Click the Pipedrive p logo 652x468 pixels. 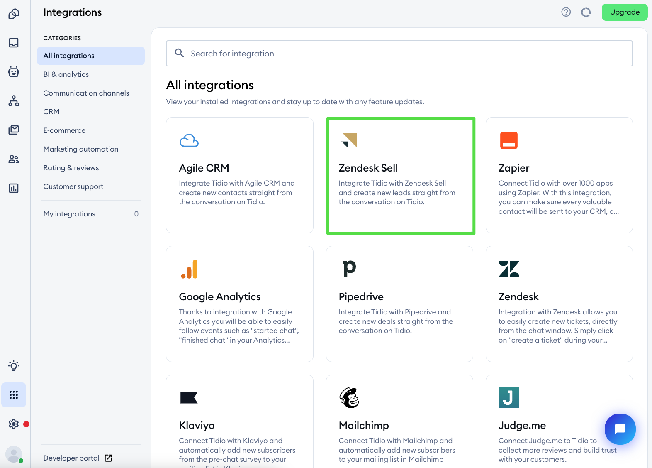point(349,269)
